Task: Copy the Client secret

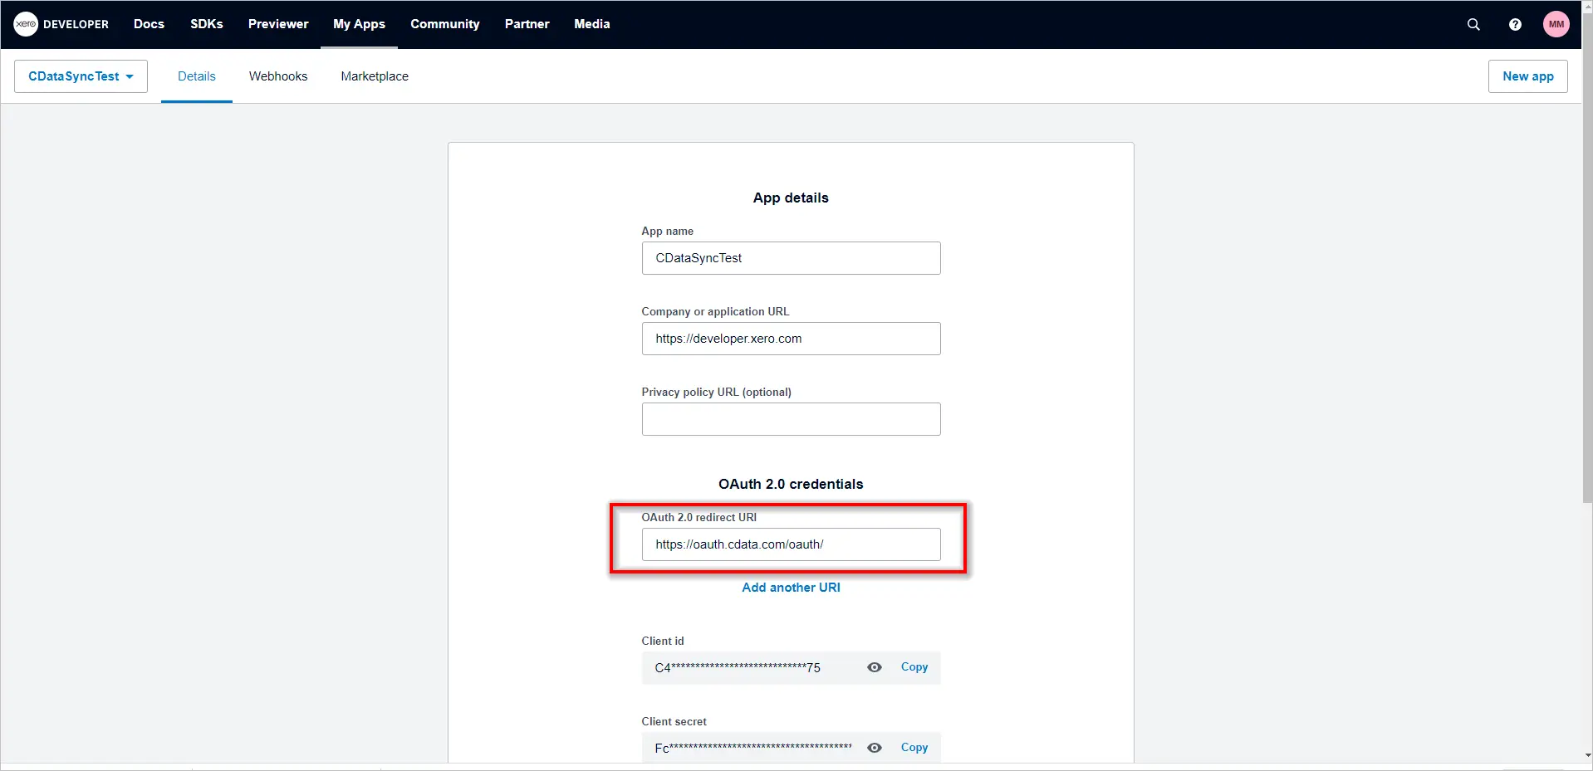Action: [914, 748]
